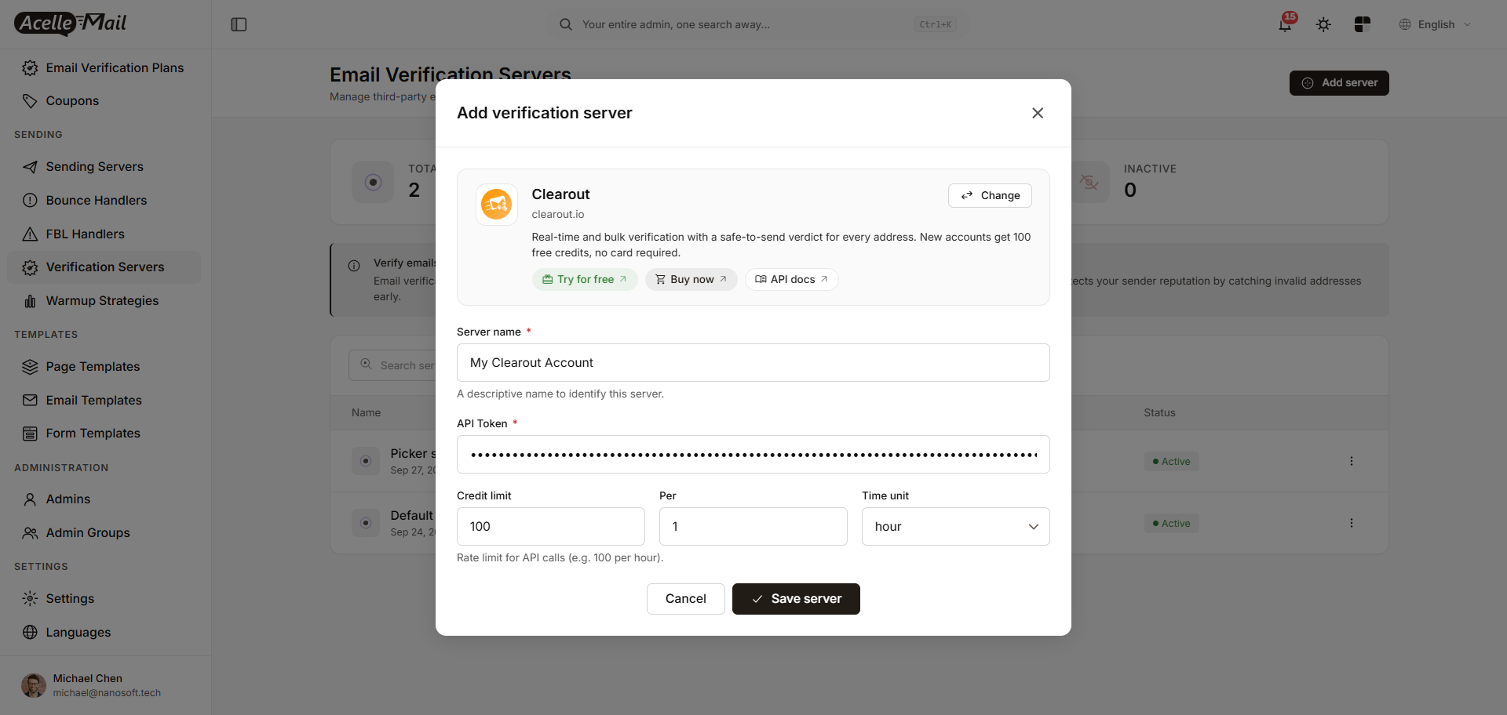Click the Per value field
Viewport: 1507px width, 715px height.
pyautogui.click(x=753, y=527)
